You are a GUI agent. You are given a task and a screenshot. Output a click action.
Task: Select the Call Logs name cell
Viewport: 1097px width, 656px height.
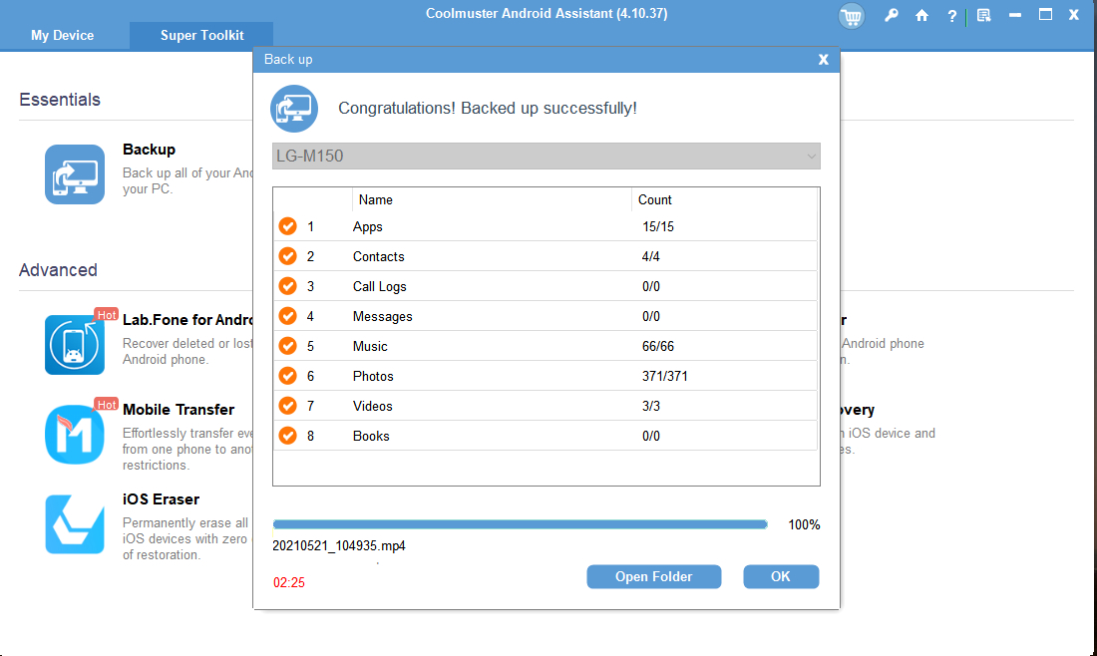(379, 287)
